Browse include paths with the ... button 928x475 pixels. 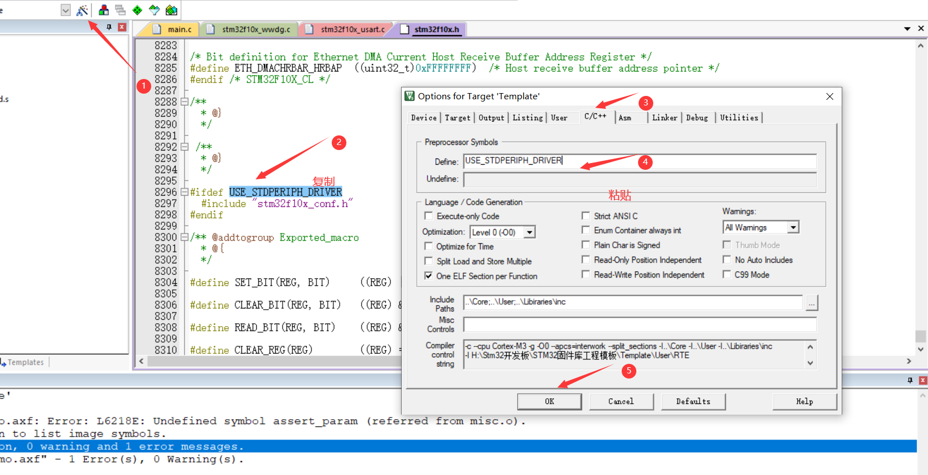812,303
